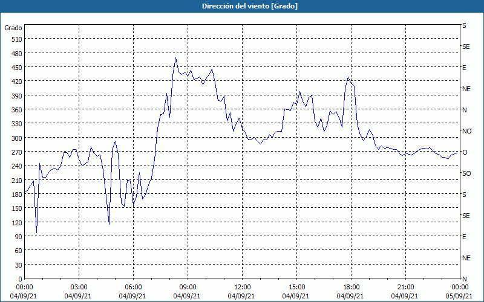
Task: Click the 'E' compass label at 450 level
Action: click(464, 68)
